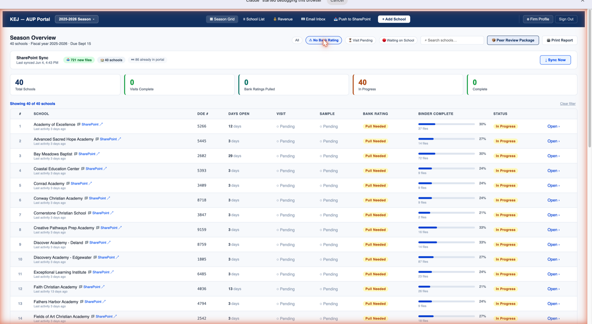Open the School List tab
Screen dimensions: 592x324
(x=254, y=19)
